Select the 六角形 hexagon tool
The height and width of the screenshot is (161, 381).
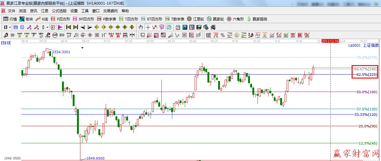235,19
